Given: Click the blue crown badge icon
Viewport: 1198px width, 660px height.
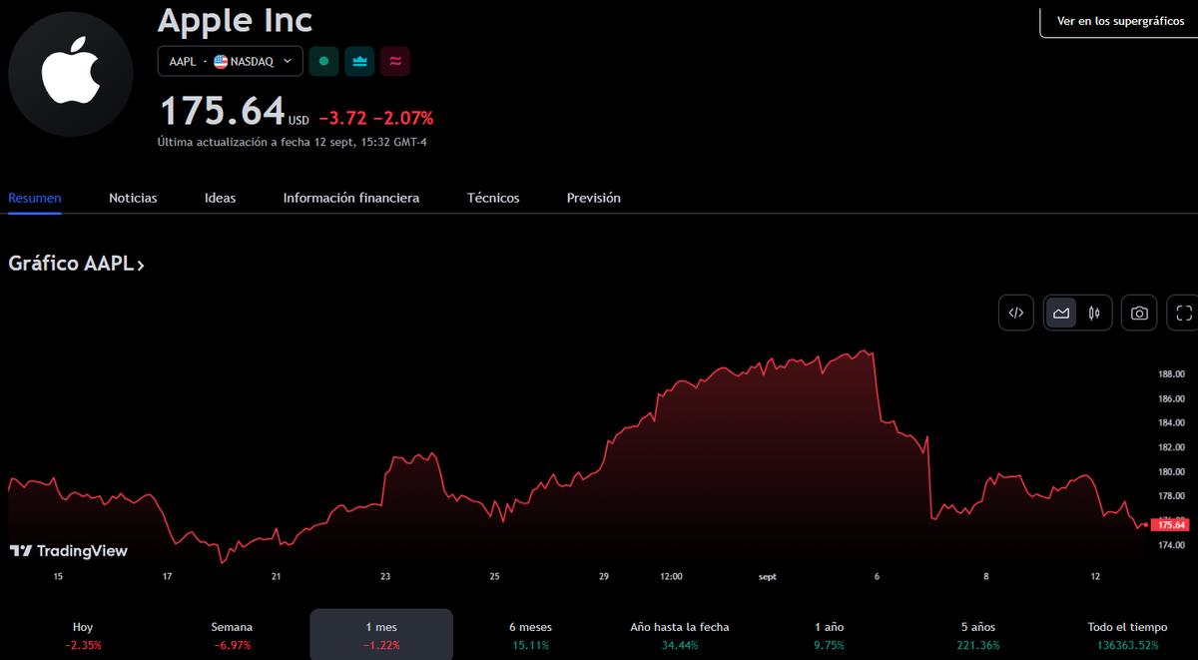Looking at the screenshot, I should 359,61.
